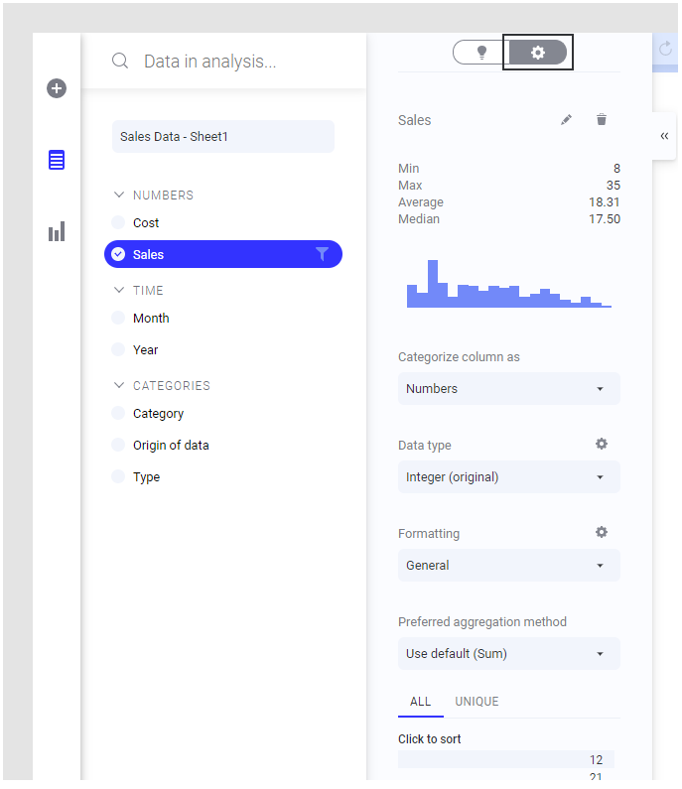
Task: Open Formatting settings gear
Action: click(x=601, y=533)
